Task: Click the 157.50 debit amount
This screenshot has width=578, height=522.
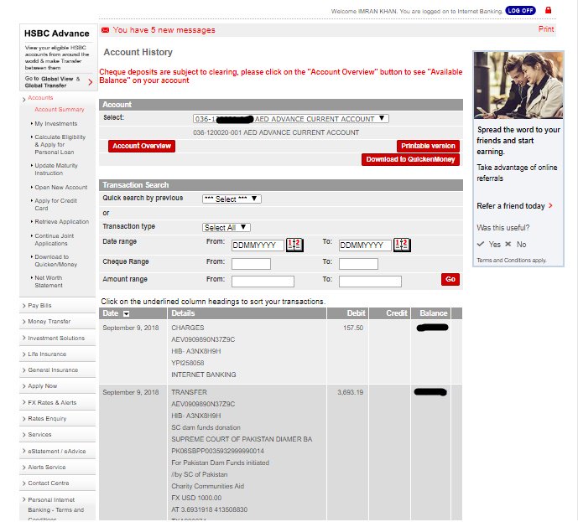Action: 353,328
